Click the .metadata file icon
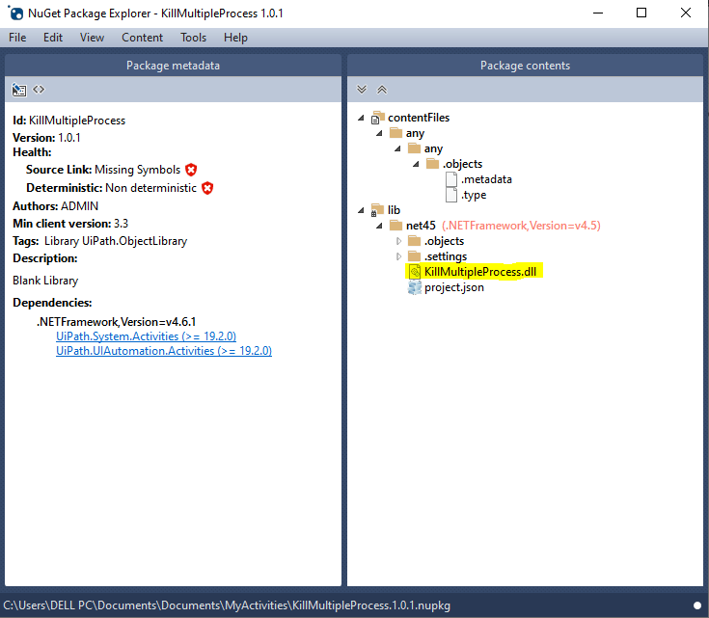709x618 pixels. pos(451,179)
